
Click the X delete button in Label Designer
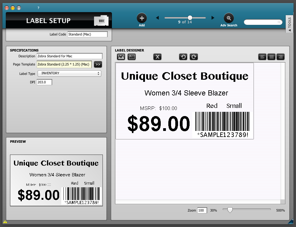[x=157, y=57]
